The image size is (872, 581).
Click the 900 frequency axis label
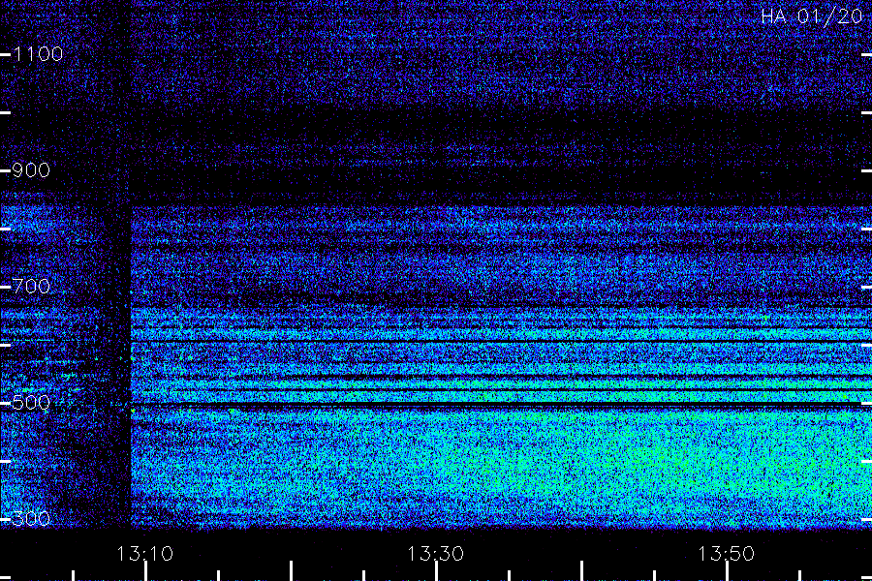(x=31, y=170)
